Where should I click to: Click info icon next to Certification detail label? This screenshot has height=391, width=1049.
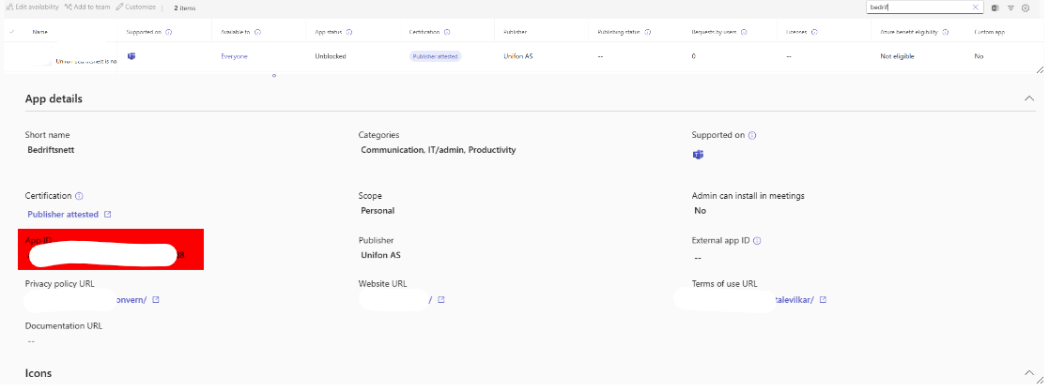coord(79,196)
